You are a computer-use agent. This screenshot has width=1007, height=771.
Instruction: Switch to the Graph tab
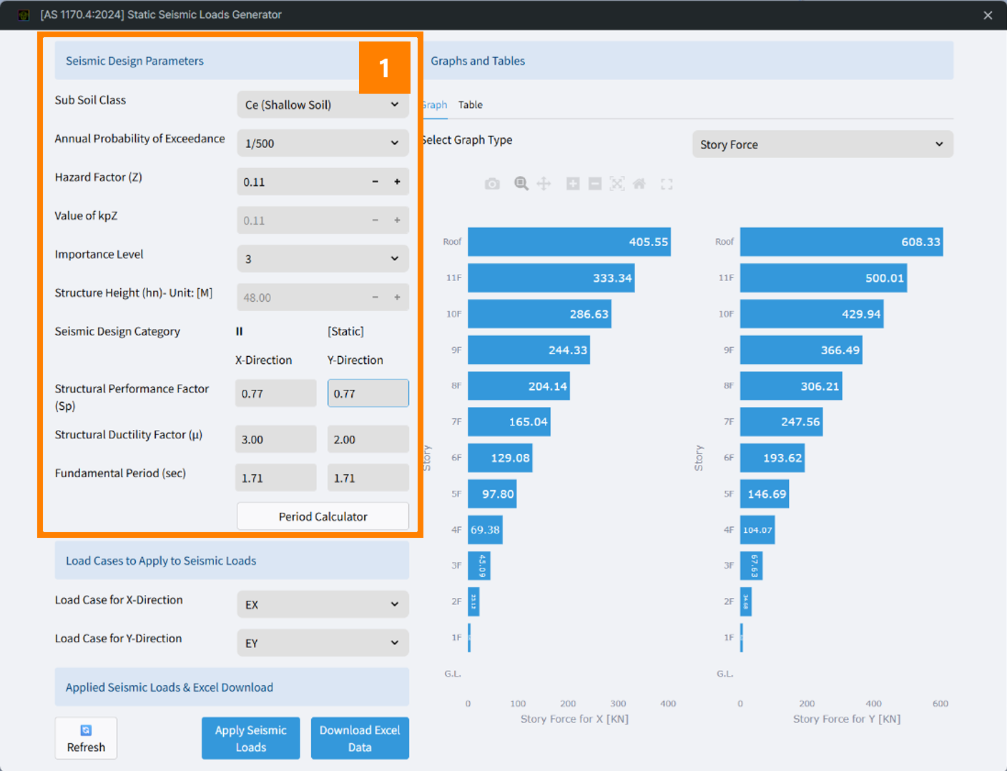tap(435, 104)
